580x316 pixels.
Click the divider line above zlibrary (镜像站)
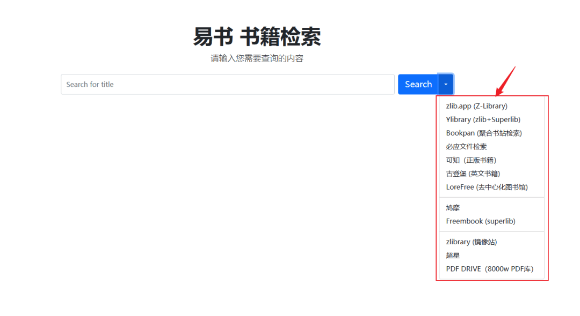(x=491, y=231)
